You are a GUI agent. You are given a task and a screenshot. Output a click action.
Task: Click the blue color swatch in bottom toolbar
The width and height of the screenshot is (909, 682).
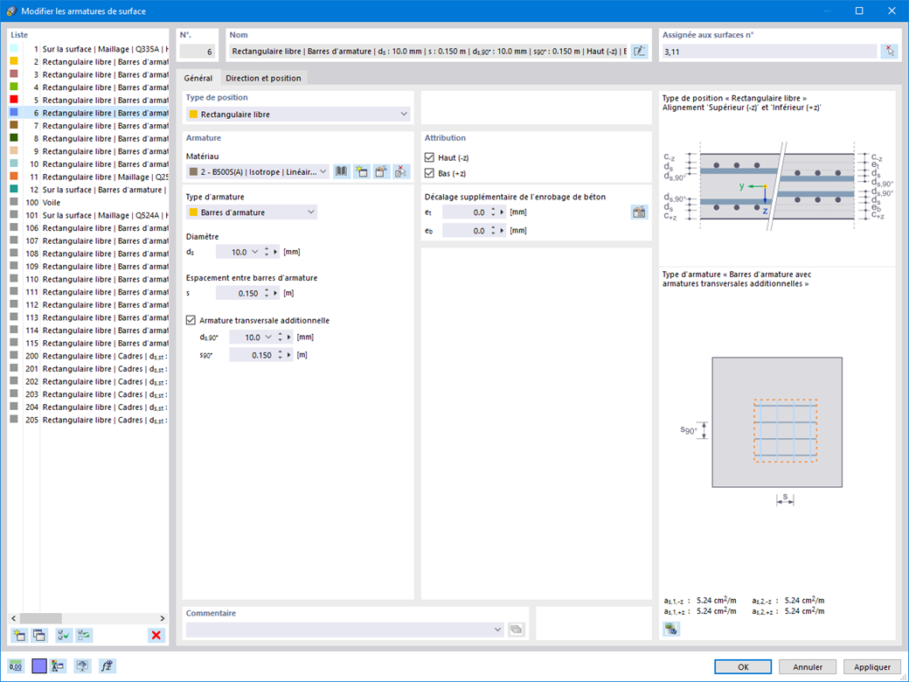tap(38, 665)
